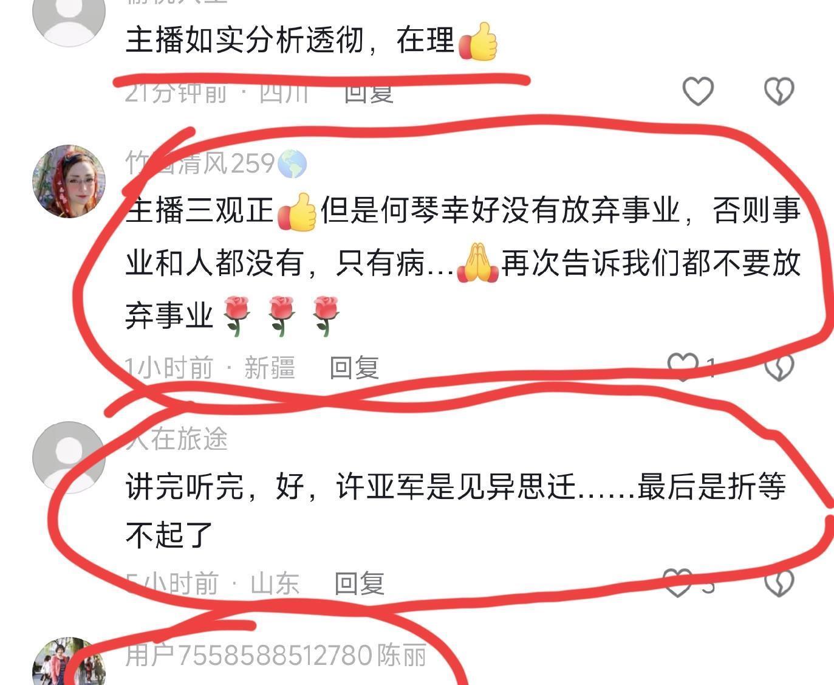The width and height of the screenshot is (834, 685).
Task: Tap 回复 under the 新疆 comment
Action: point(354,368)
